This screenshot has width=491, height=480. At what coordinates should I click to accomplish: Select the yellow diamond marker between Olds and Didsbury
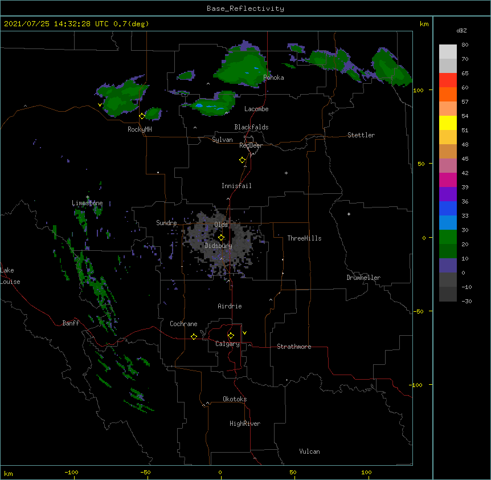tap(221, 237)
